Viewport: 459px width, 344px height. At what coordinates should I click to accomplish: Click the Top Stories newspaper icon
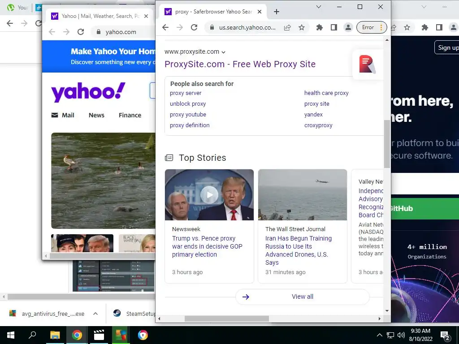pos(169,158)
